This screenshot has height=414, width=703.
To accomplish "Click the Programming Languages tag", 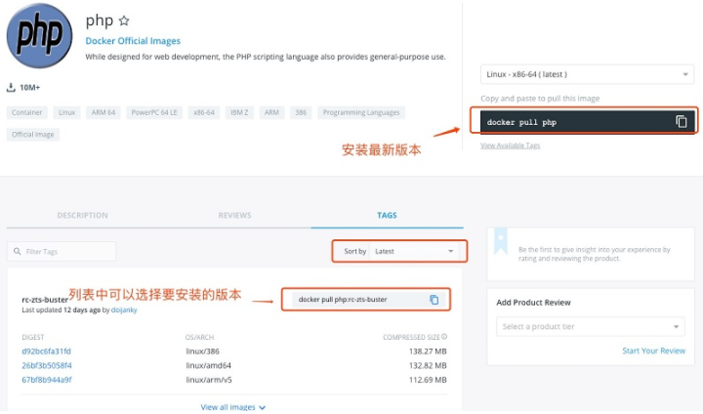I will [361, 112].
